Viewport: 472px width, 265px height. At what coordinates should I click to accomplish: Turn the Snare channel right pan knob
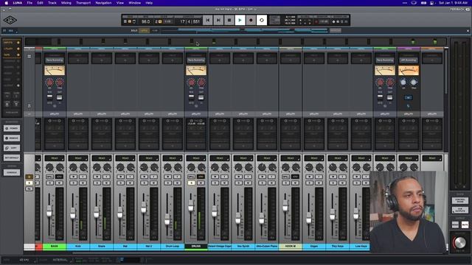tap(107, 167)
